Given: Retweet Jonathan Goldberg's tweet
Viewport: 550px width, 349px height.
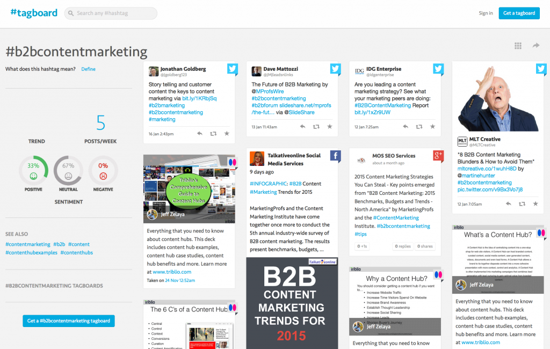Looking at the screenshot, I should point(213,134).
